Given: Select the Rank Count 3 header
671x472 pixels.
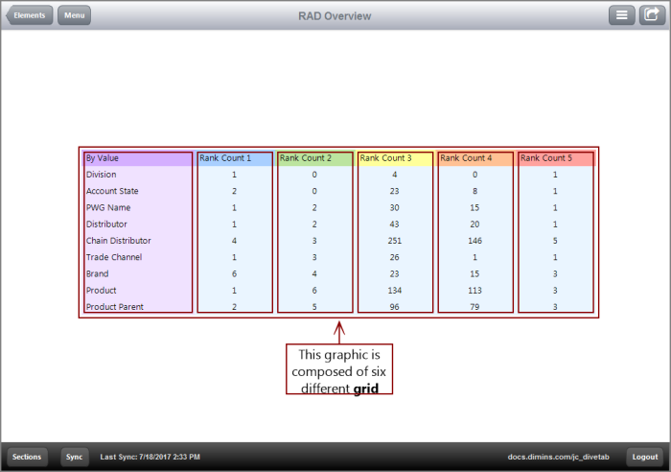Looking at the screenshot, I should click(x=386, y=158).
